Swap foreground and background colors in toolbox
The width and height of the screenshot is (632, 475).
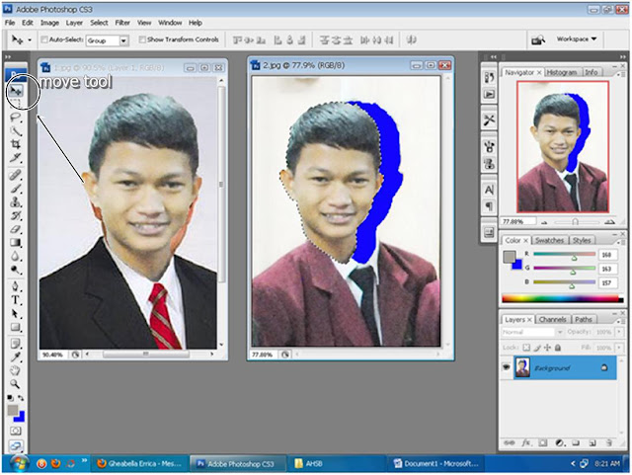(x=21, y=398)
